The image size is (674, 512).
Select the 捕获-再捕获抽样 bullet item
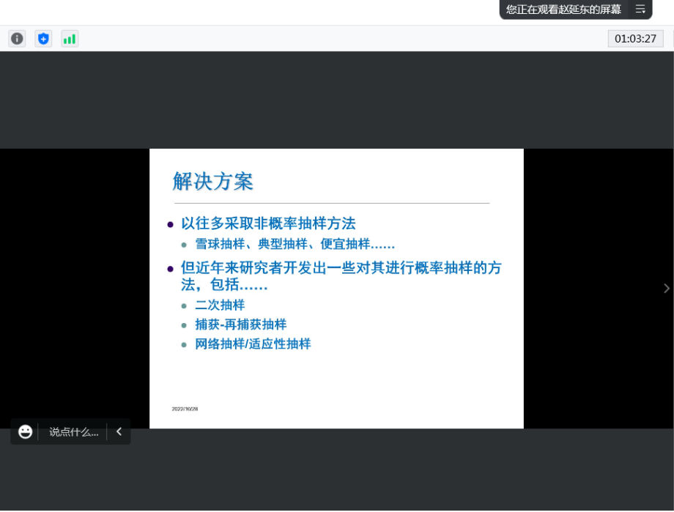pos(240,324)
